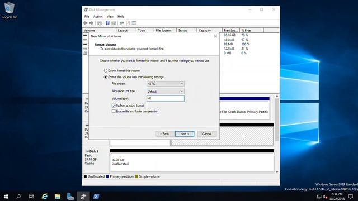
Task: Open the Recycle Bin on desktop
Action: pos(9,11)
